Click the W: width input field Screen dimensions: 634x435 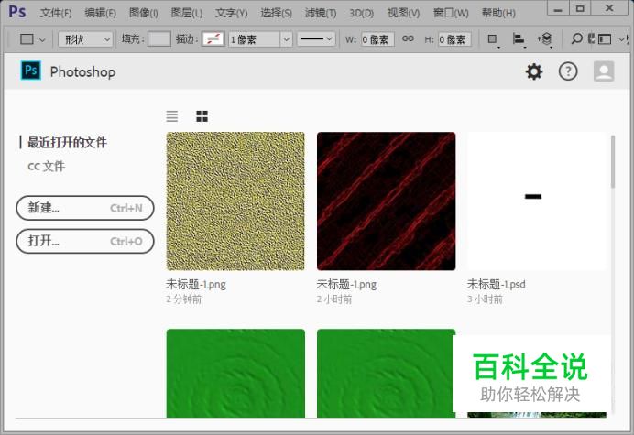[x=377, y=39]
